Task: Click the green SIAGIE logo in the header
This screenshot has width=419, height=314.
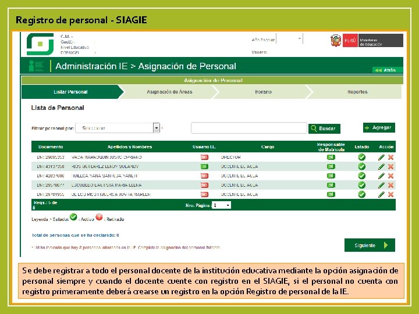Action: pos(40,44)
